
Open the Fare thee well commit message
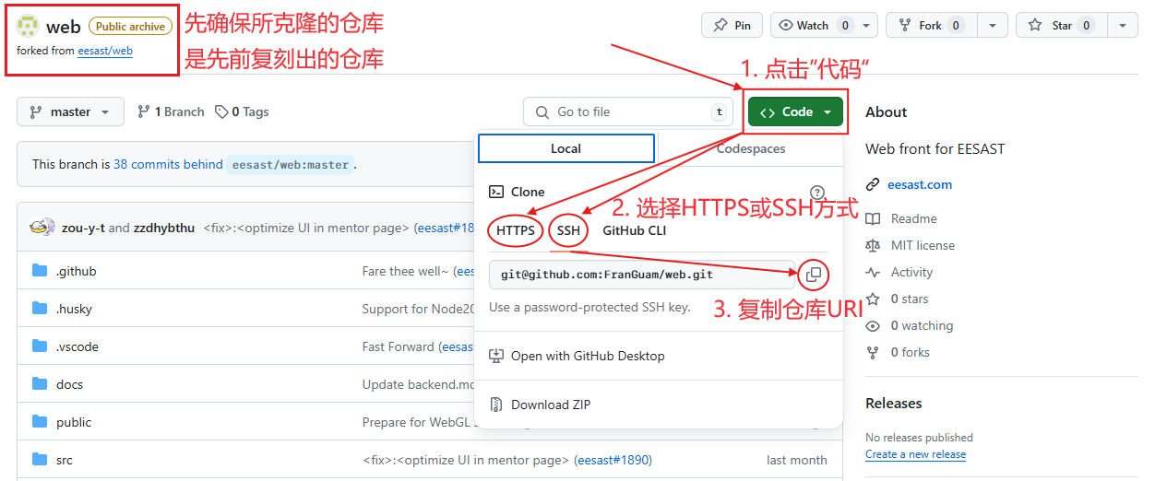tap(408, 271)
